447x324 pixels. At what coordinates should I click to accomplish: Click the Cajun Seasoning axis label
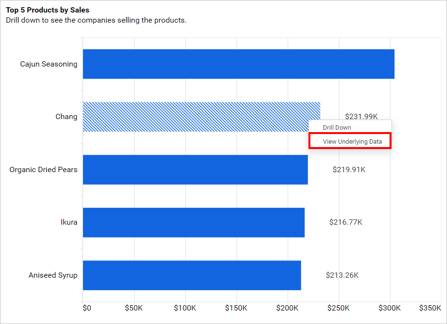click(48, 64)
